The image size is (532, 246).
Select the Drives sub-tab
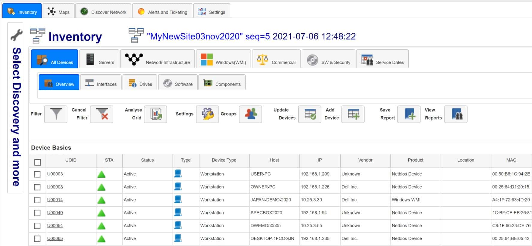point(140,82)
